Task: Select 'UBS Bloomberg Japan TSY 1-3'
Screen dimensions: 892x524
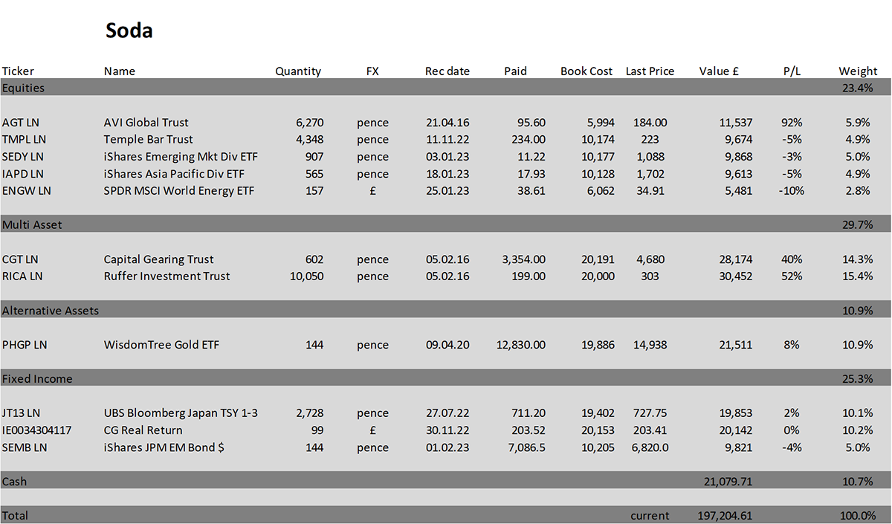Action: click(x=181, y=413)
